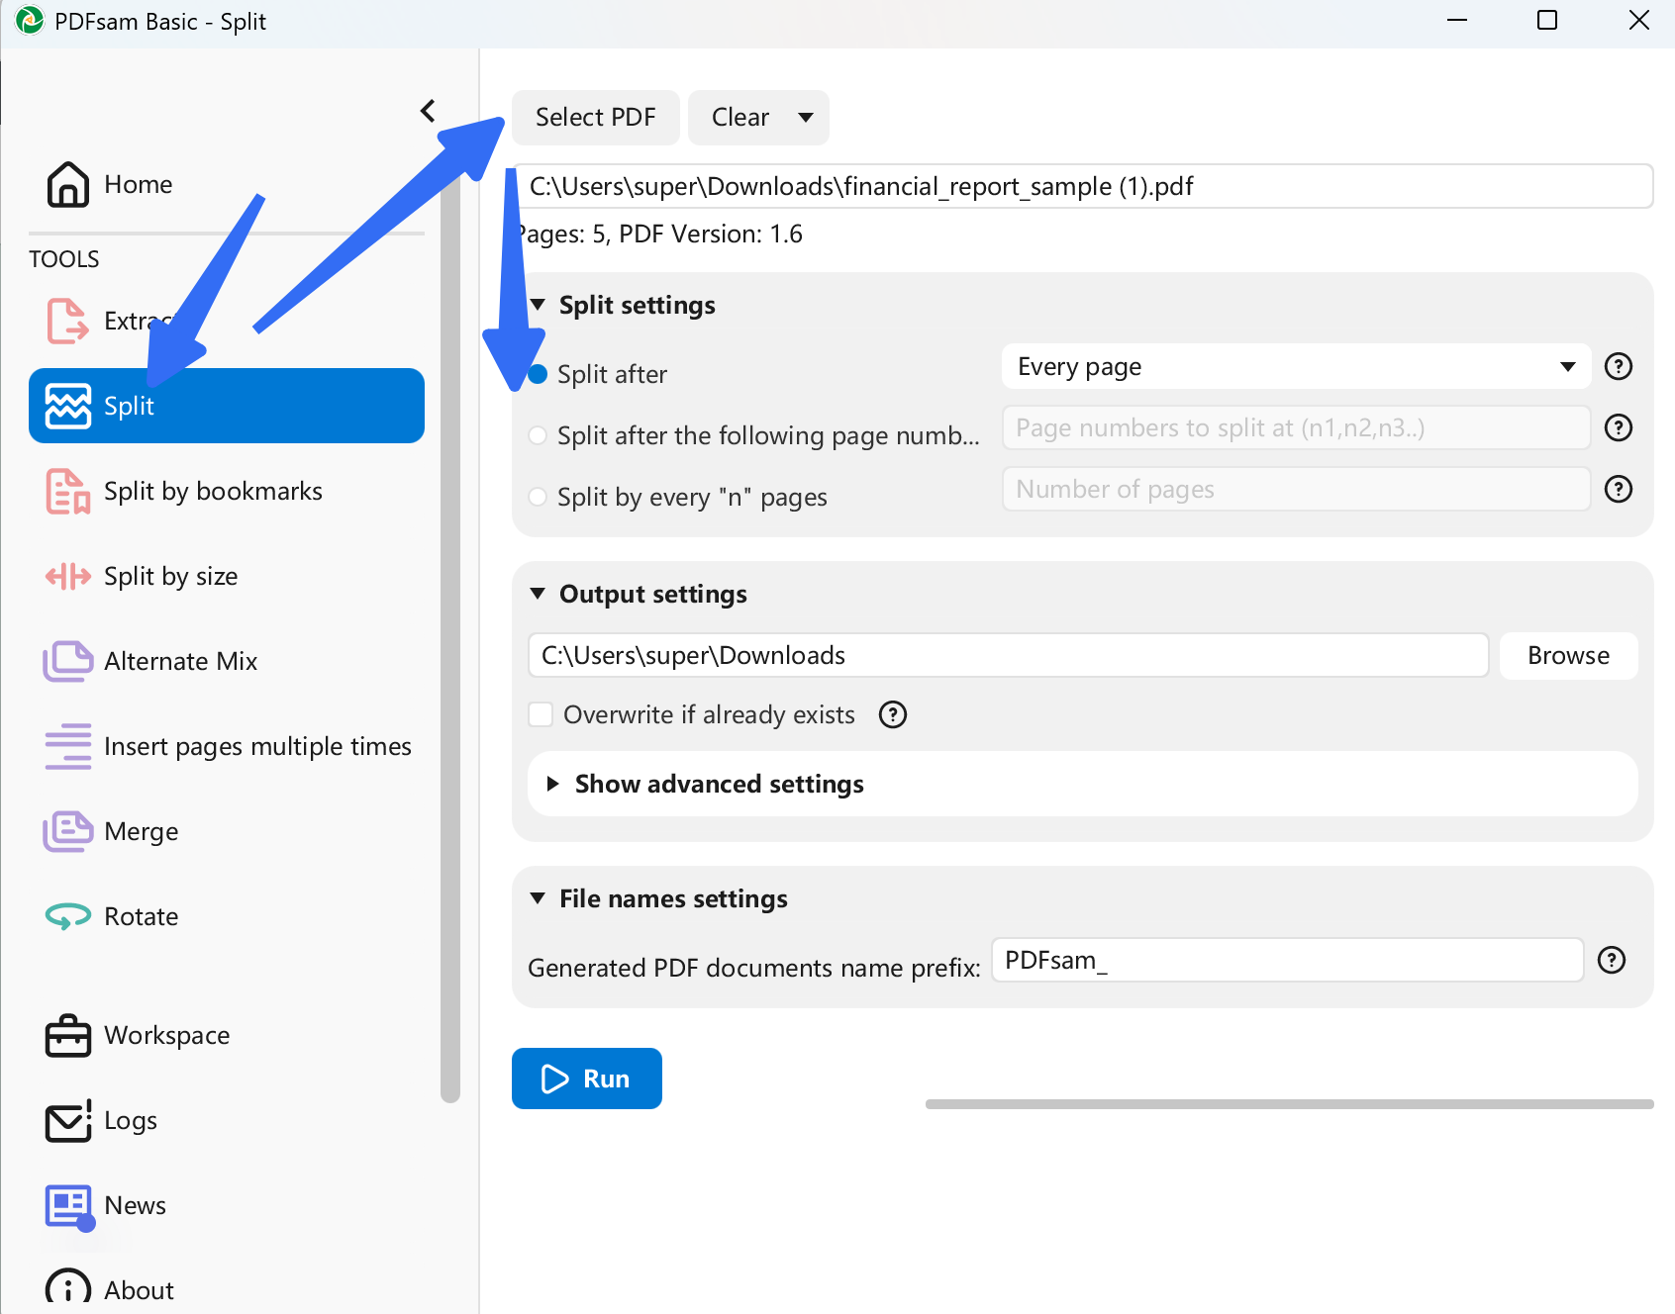Click the Logs envelope icon

(x=68, y=1120)
